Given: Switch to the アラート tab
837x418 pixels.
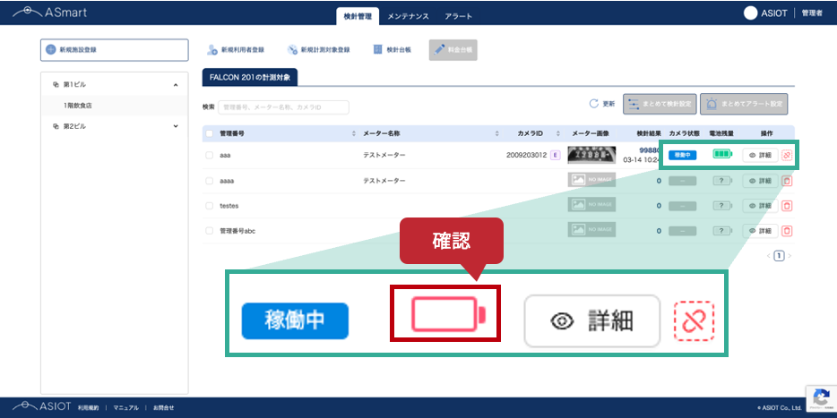Looking at the screenshot, I should (x=458, y=16).
